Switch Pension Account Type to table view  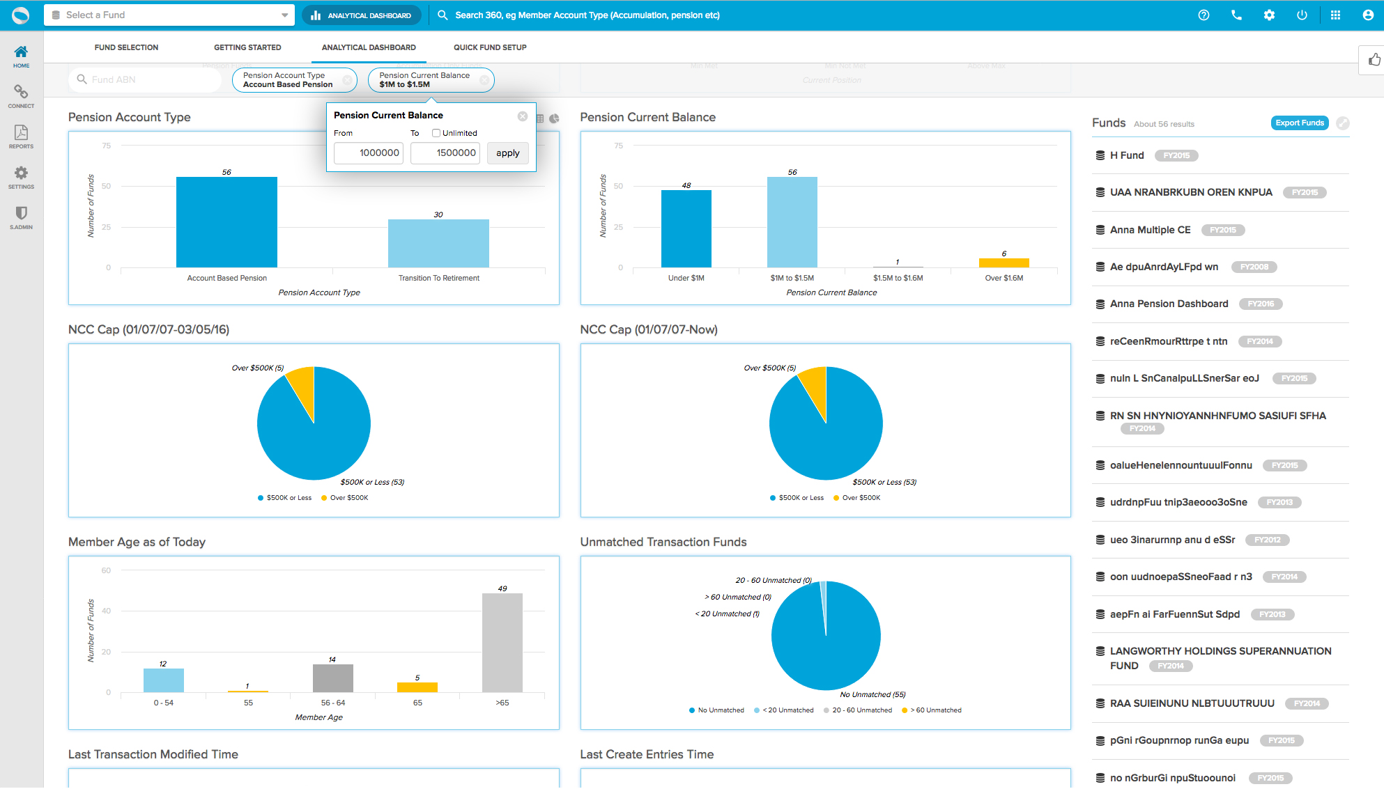(540, 118)
